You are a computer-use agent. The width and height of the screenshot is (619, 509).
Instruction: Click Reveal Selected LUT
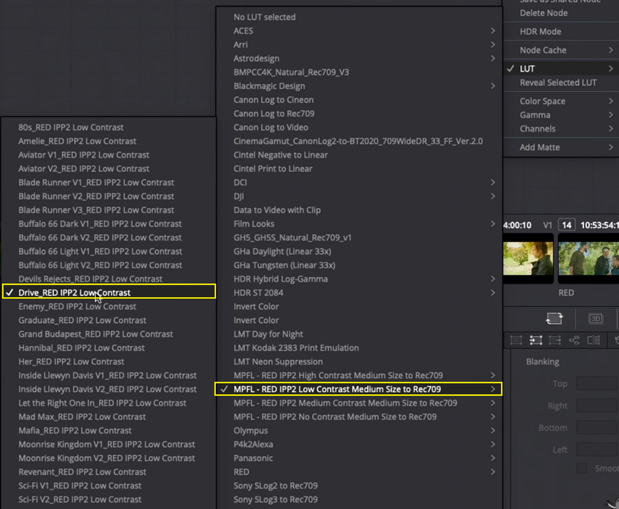(561, 83)
